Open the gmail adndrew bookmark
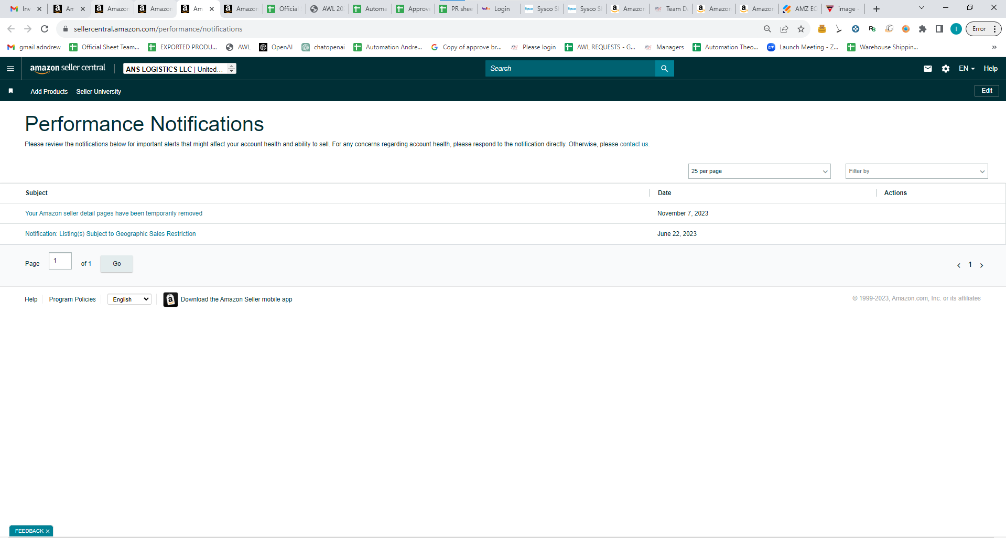Viewport: 1006px width, 538px height. 34,47
